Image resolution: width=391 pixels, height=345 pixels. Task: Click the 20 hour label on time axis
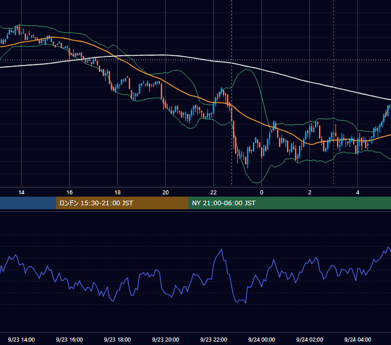pos(166,193)
